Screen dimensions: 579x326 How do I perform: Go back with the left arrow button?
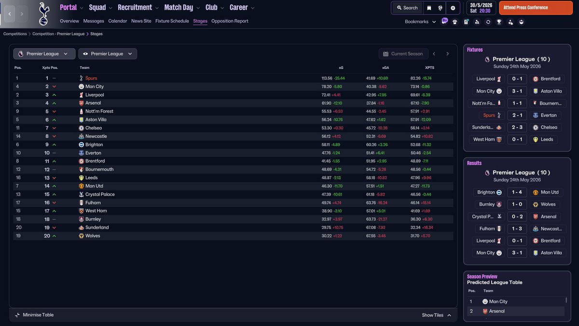[x=10, y=14]
